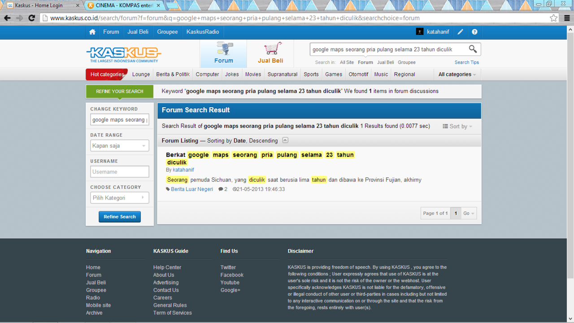Open the help question mark icon
Image resolution: width=574 pixels, height=323 pixels.
474,32
